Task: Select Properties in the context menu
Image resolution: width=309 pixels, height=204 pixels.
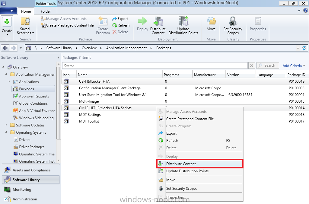Action: pos(200,197)
